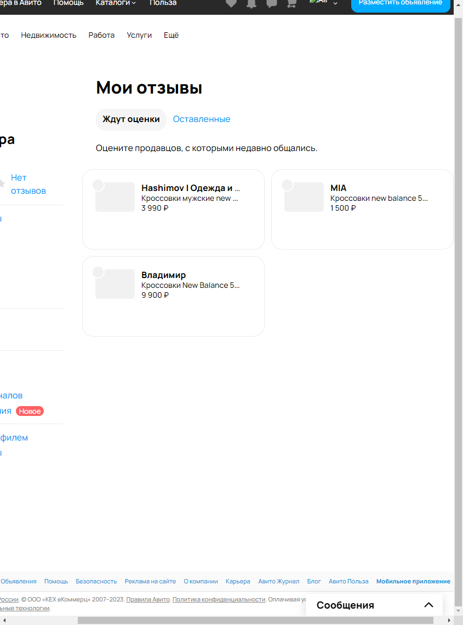463x625 pixels.
Task: Click Разместить объявление button
Action: tap(401, 4)
